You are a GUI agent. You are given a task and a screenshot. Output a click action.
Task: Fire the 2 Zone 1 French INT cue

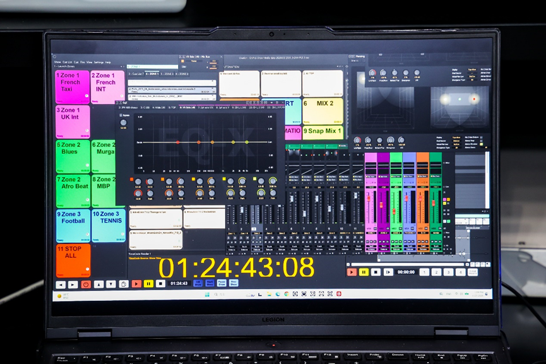(x=107, y=87)
